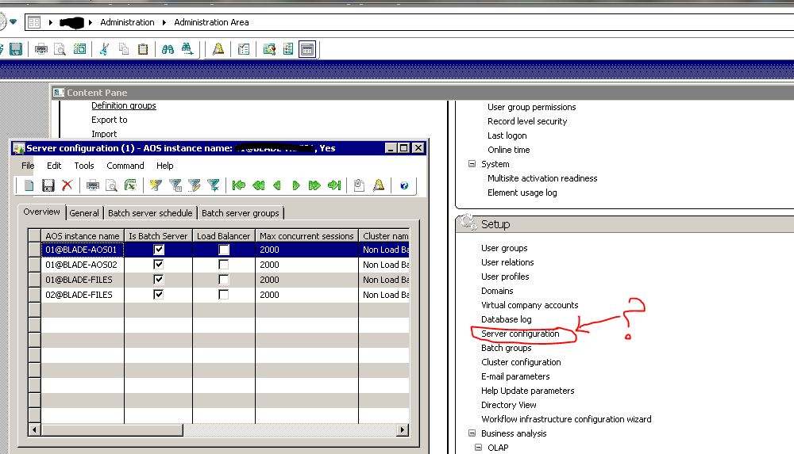Toggle Is Batch Server checkbox for 02@BLADE-FILES
The height and width of the screenshot is (454, 794).
(x=159, y=295)
